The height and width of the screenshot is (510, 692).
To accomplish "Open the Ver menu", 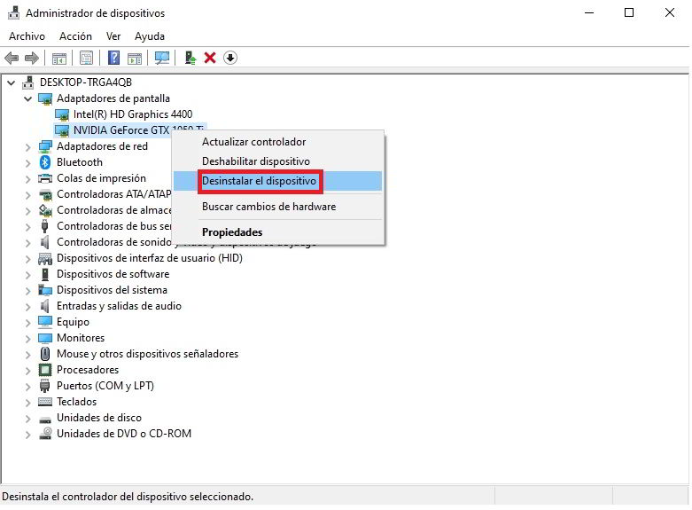I will [113, 36].
